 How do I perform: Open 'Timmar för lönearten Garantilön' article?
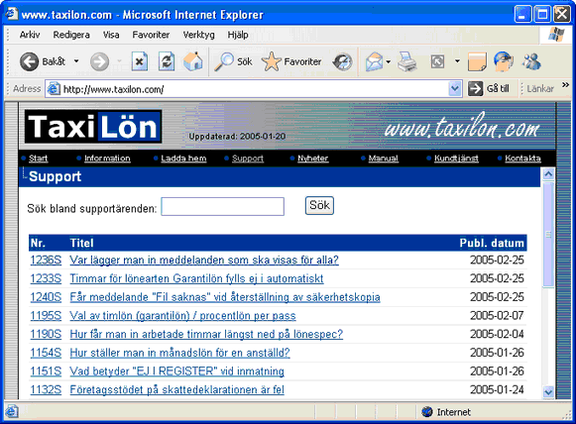[196, 278]
